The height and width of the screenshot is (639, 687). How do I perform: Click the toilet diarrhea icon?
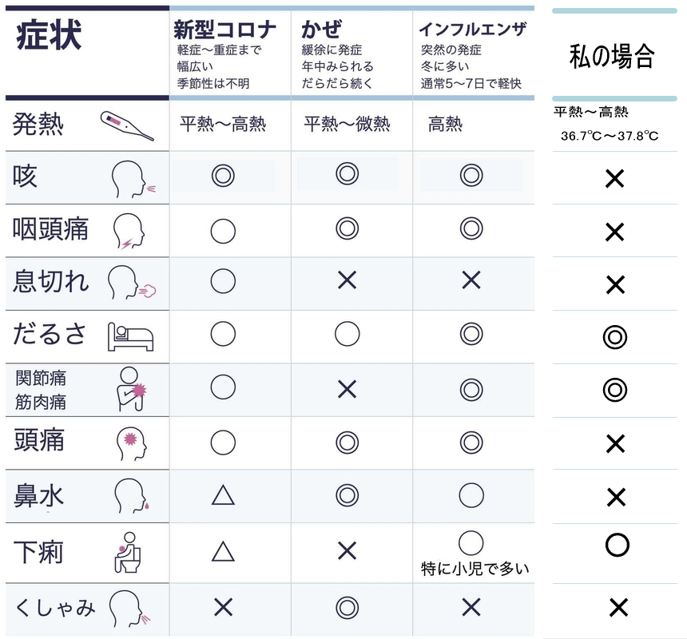128,553
